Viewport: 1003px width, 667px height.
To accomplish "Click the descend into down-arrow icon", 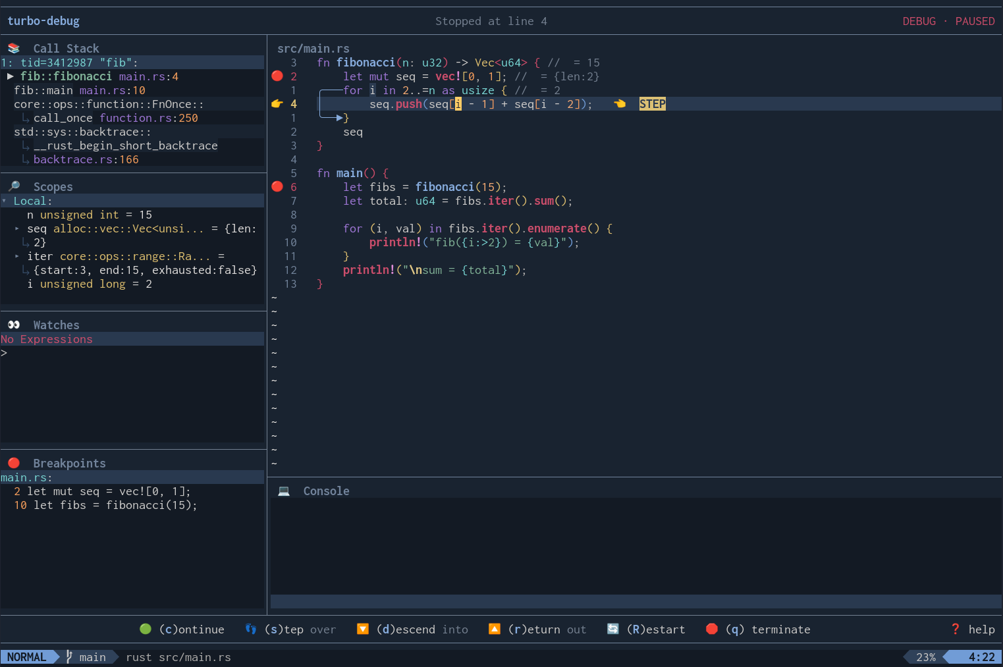I will click(363, 629).
